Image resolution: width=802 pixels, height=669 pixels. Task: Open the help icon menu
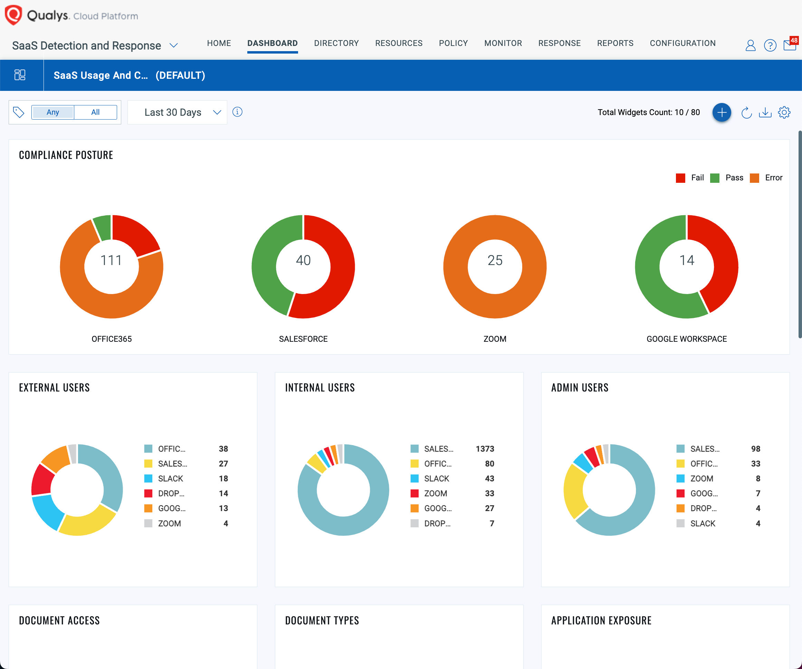(x=770, y=46)
